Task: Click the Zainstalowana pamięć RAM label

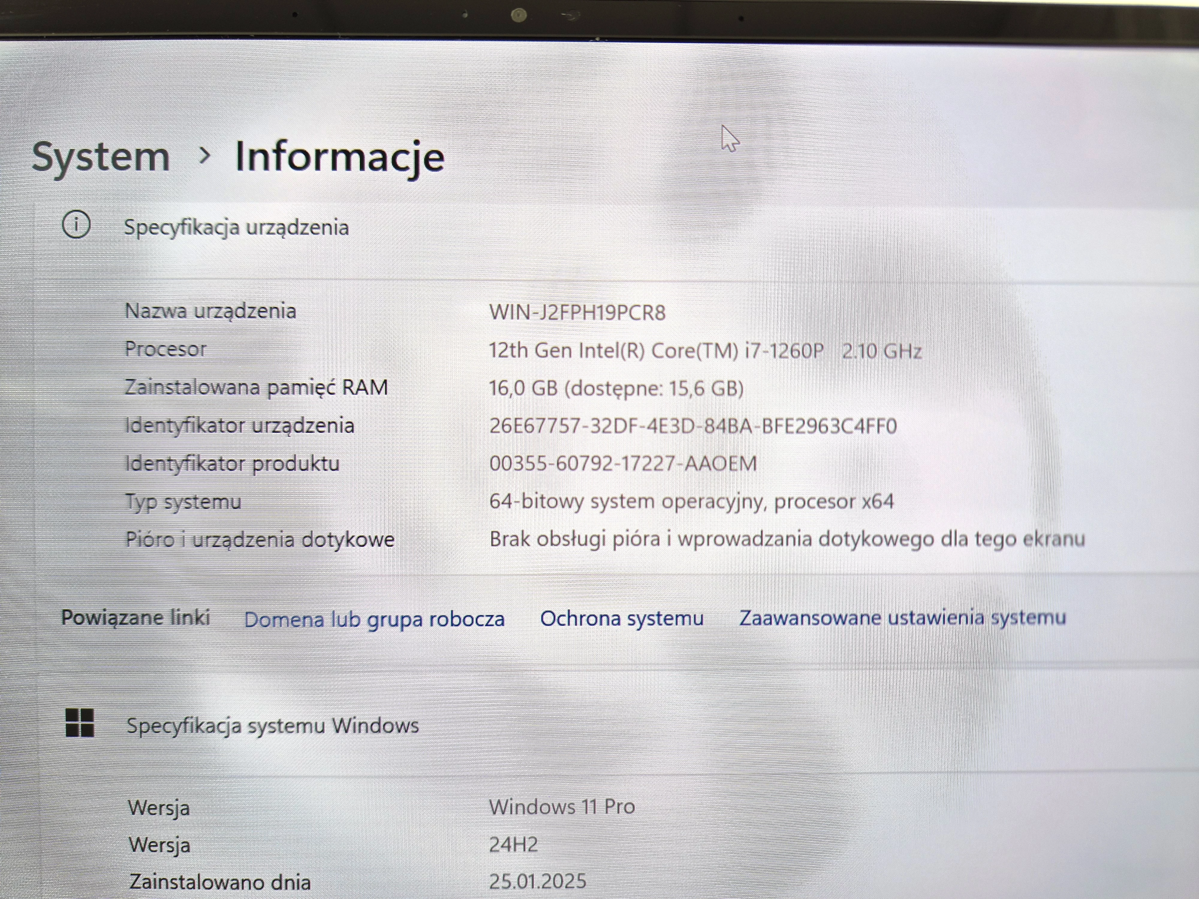Action: pyautogui.click(x=256, y=387)
